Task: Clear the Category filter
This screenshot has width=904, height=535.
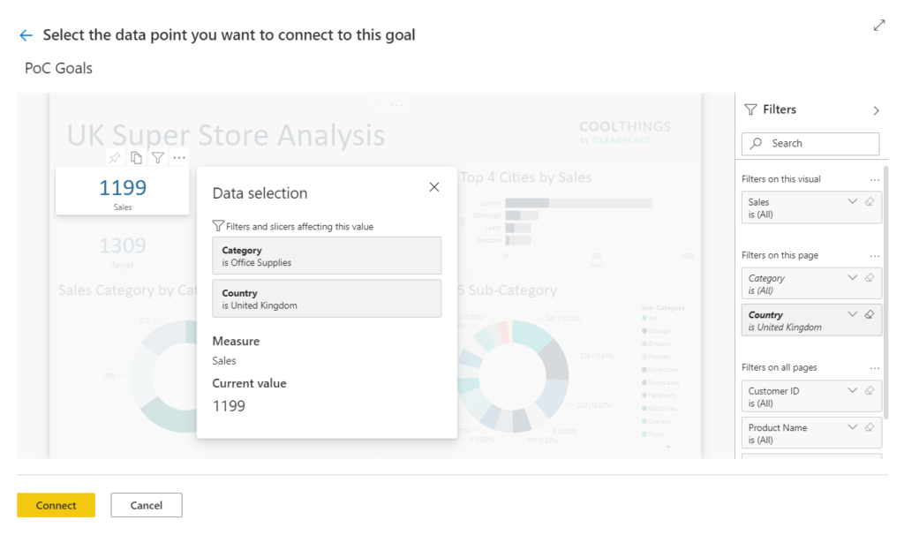Action: pos(870,277)
